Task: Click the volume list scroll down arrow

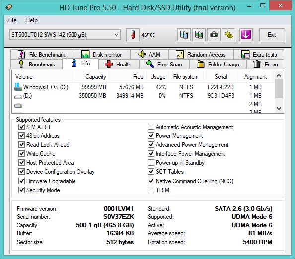Action: tap(279, 109)
